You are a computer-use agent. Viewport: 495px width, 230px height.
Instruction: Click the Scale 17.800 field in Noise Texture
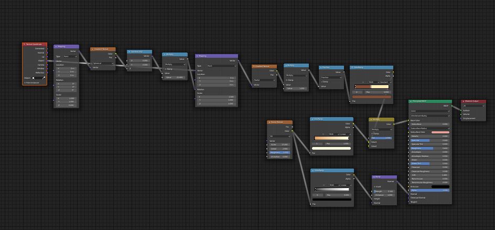279,145
